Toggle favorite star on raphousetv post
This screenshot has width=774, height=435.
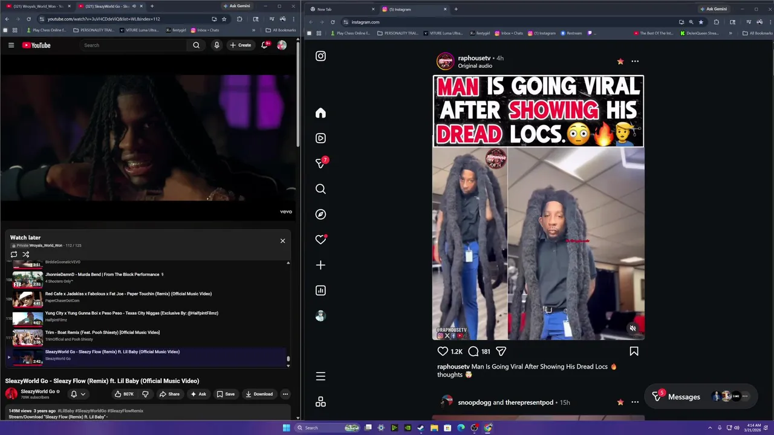620,61
